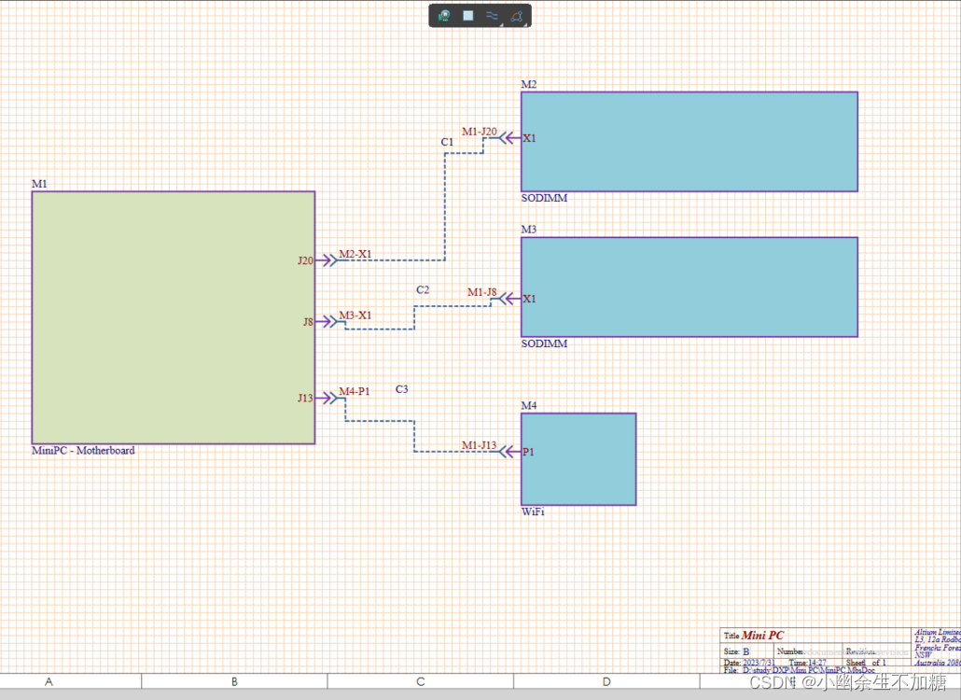The height and width of the screenshot is (700, 961).
Task: Pick the J13 connector arrow on M1
Action: click(326, 398)
